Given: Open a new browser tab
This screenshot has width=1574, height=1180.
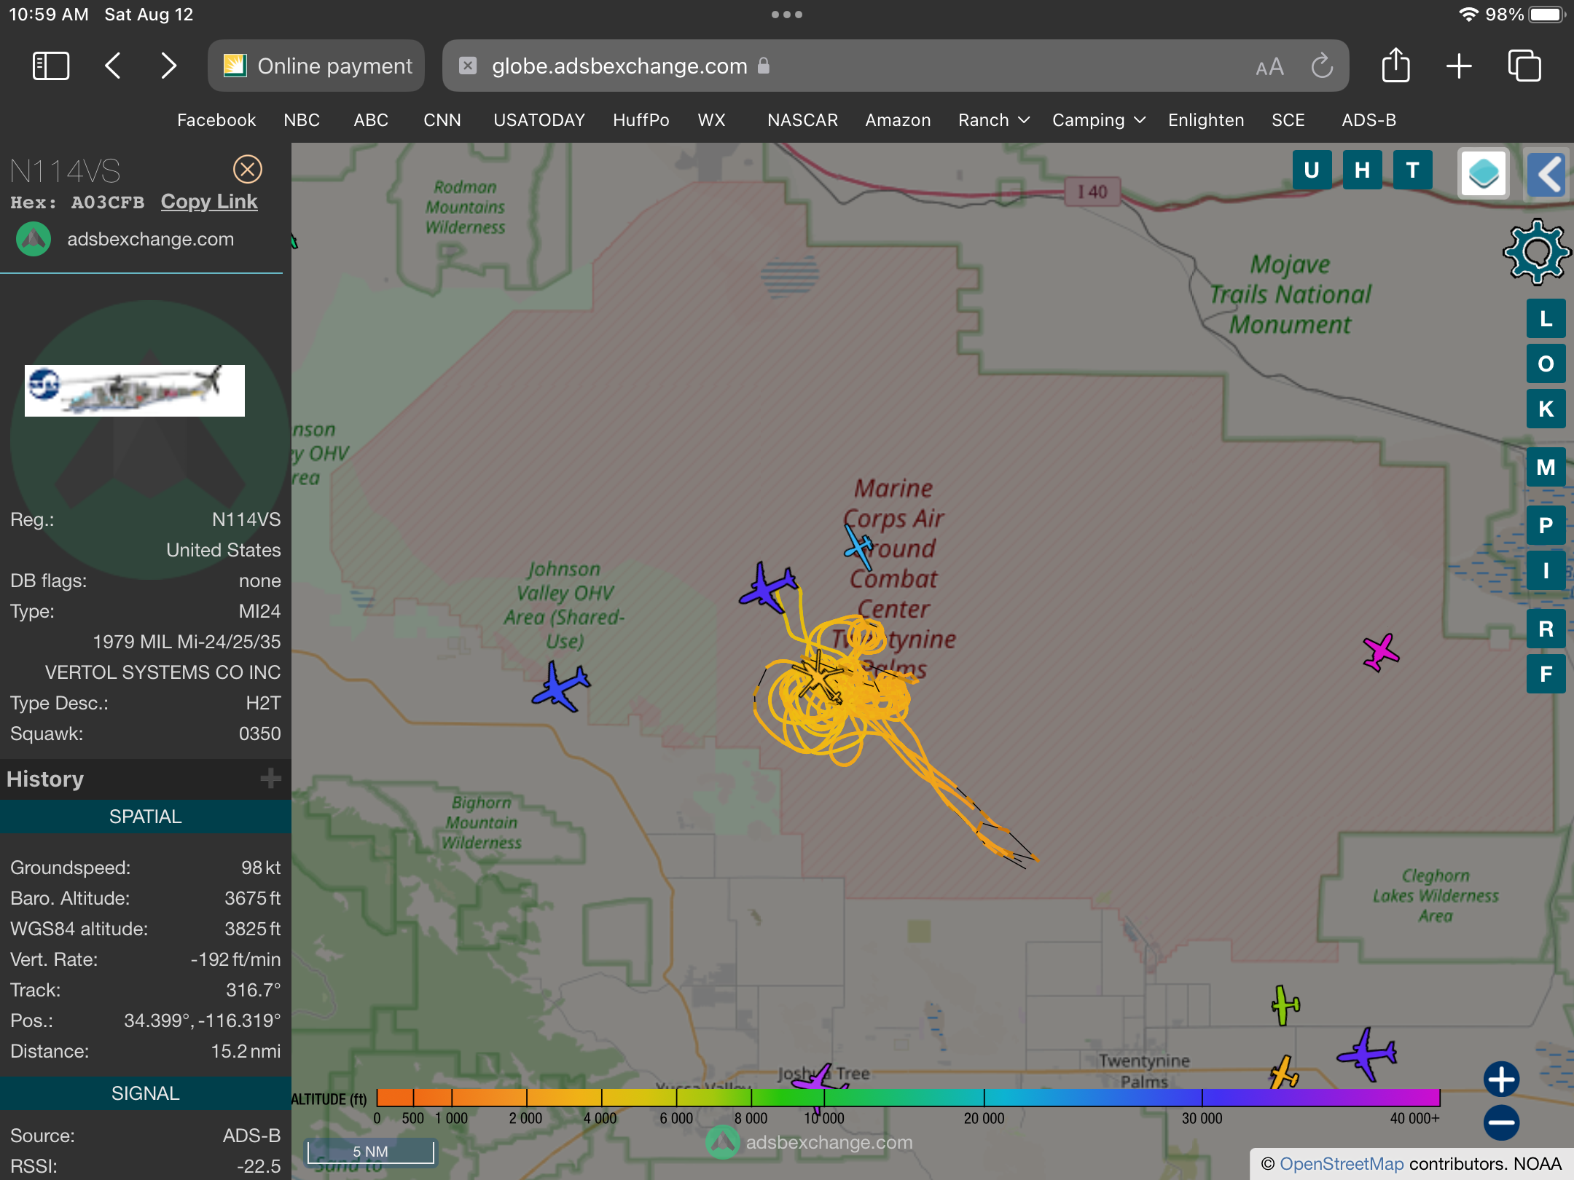Looking at the screenshot, I should (1459, 66).
